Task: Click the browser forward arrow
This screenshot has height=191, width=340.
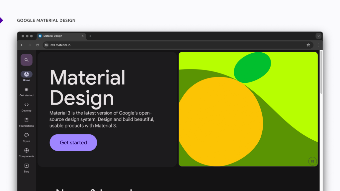Action: (x=30, y=45)
